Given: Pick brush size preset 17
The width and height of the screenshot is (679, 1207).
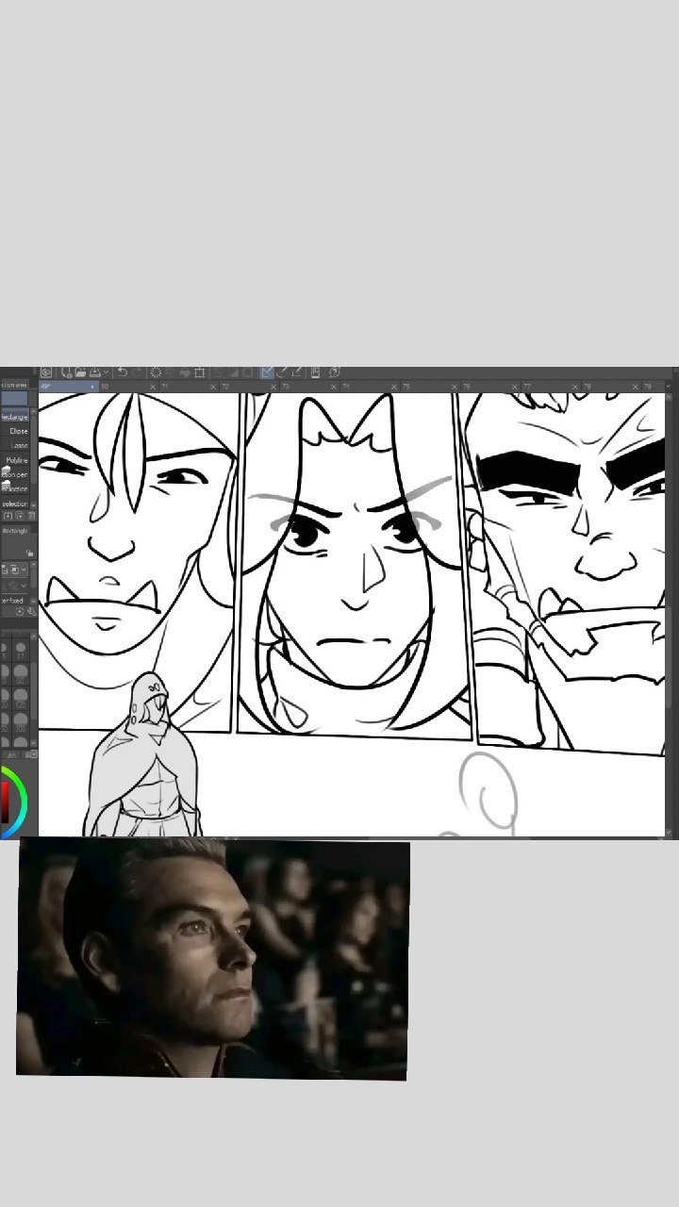Looking at the screenshot, I should pyautogui.click(x=21, y=651).
